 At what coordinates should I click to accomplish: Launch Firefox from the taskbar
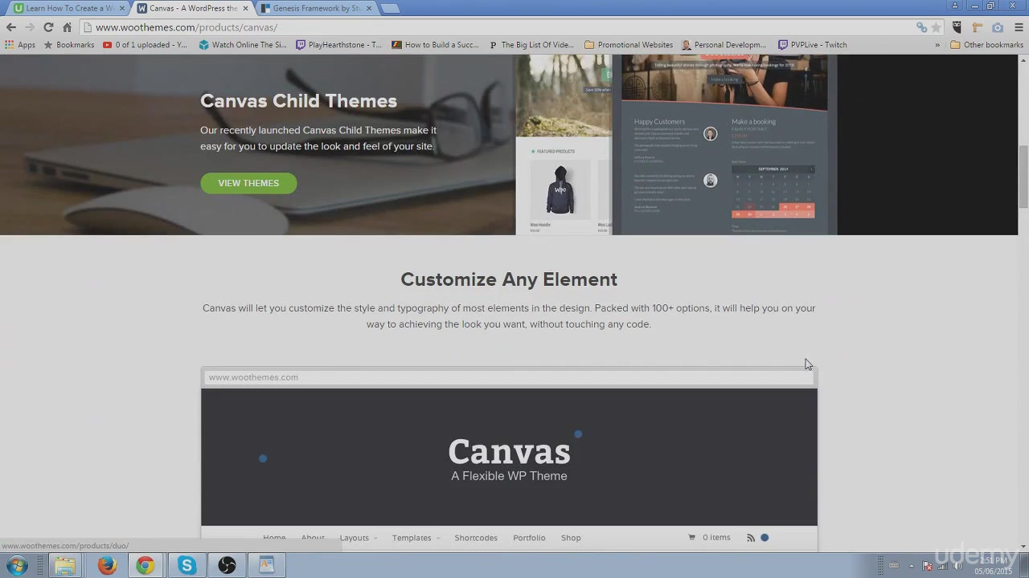pos(106,565)
